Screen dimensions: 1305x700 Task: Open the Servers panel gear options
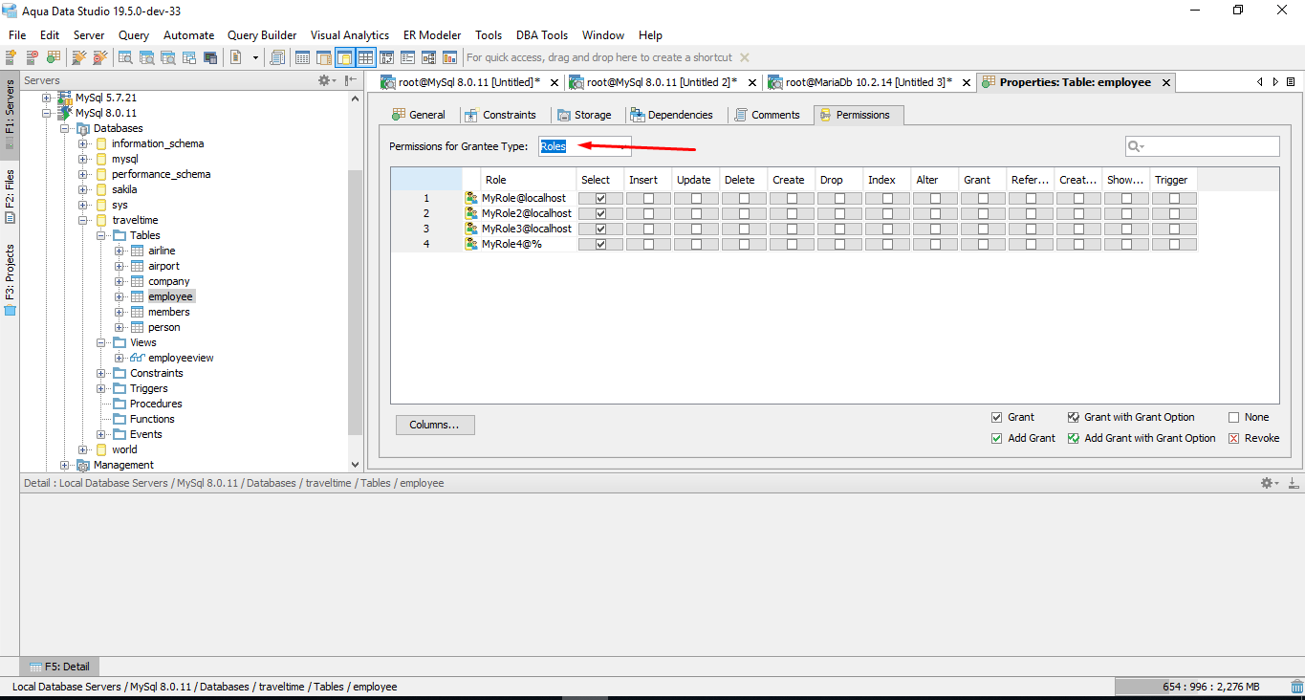(325, 80)
